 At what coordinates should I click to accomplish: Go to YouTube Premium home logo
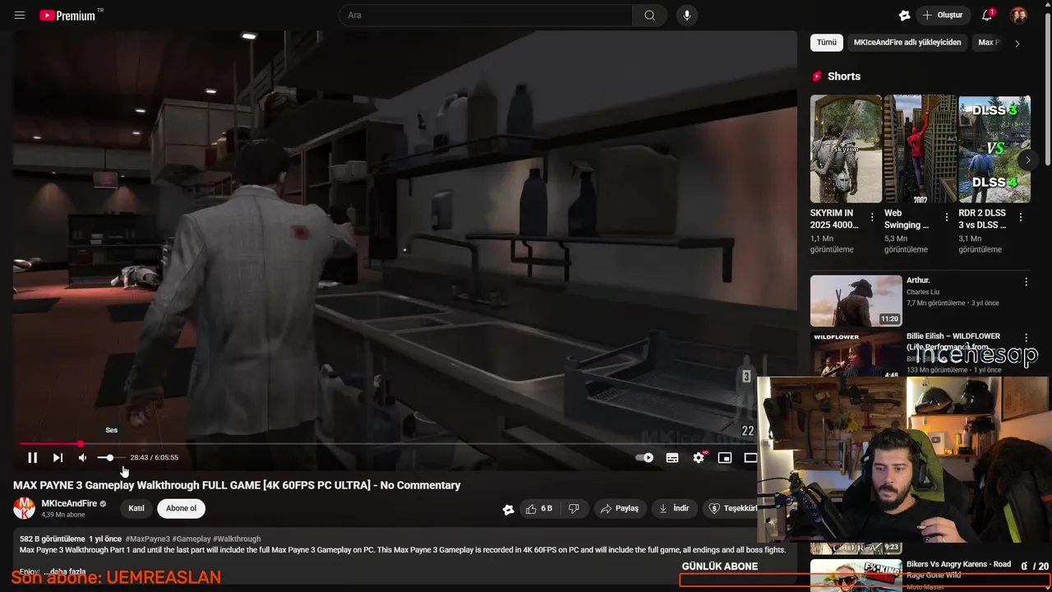67,16
